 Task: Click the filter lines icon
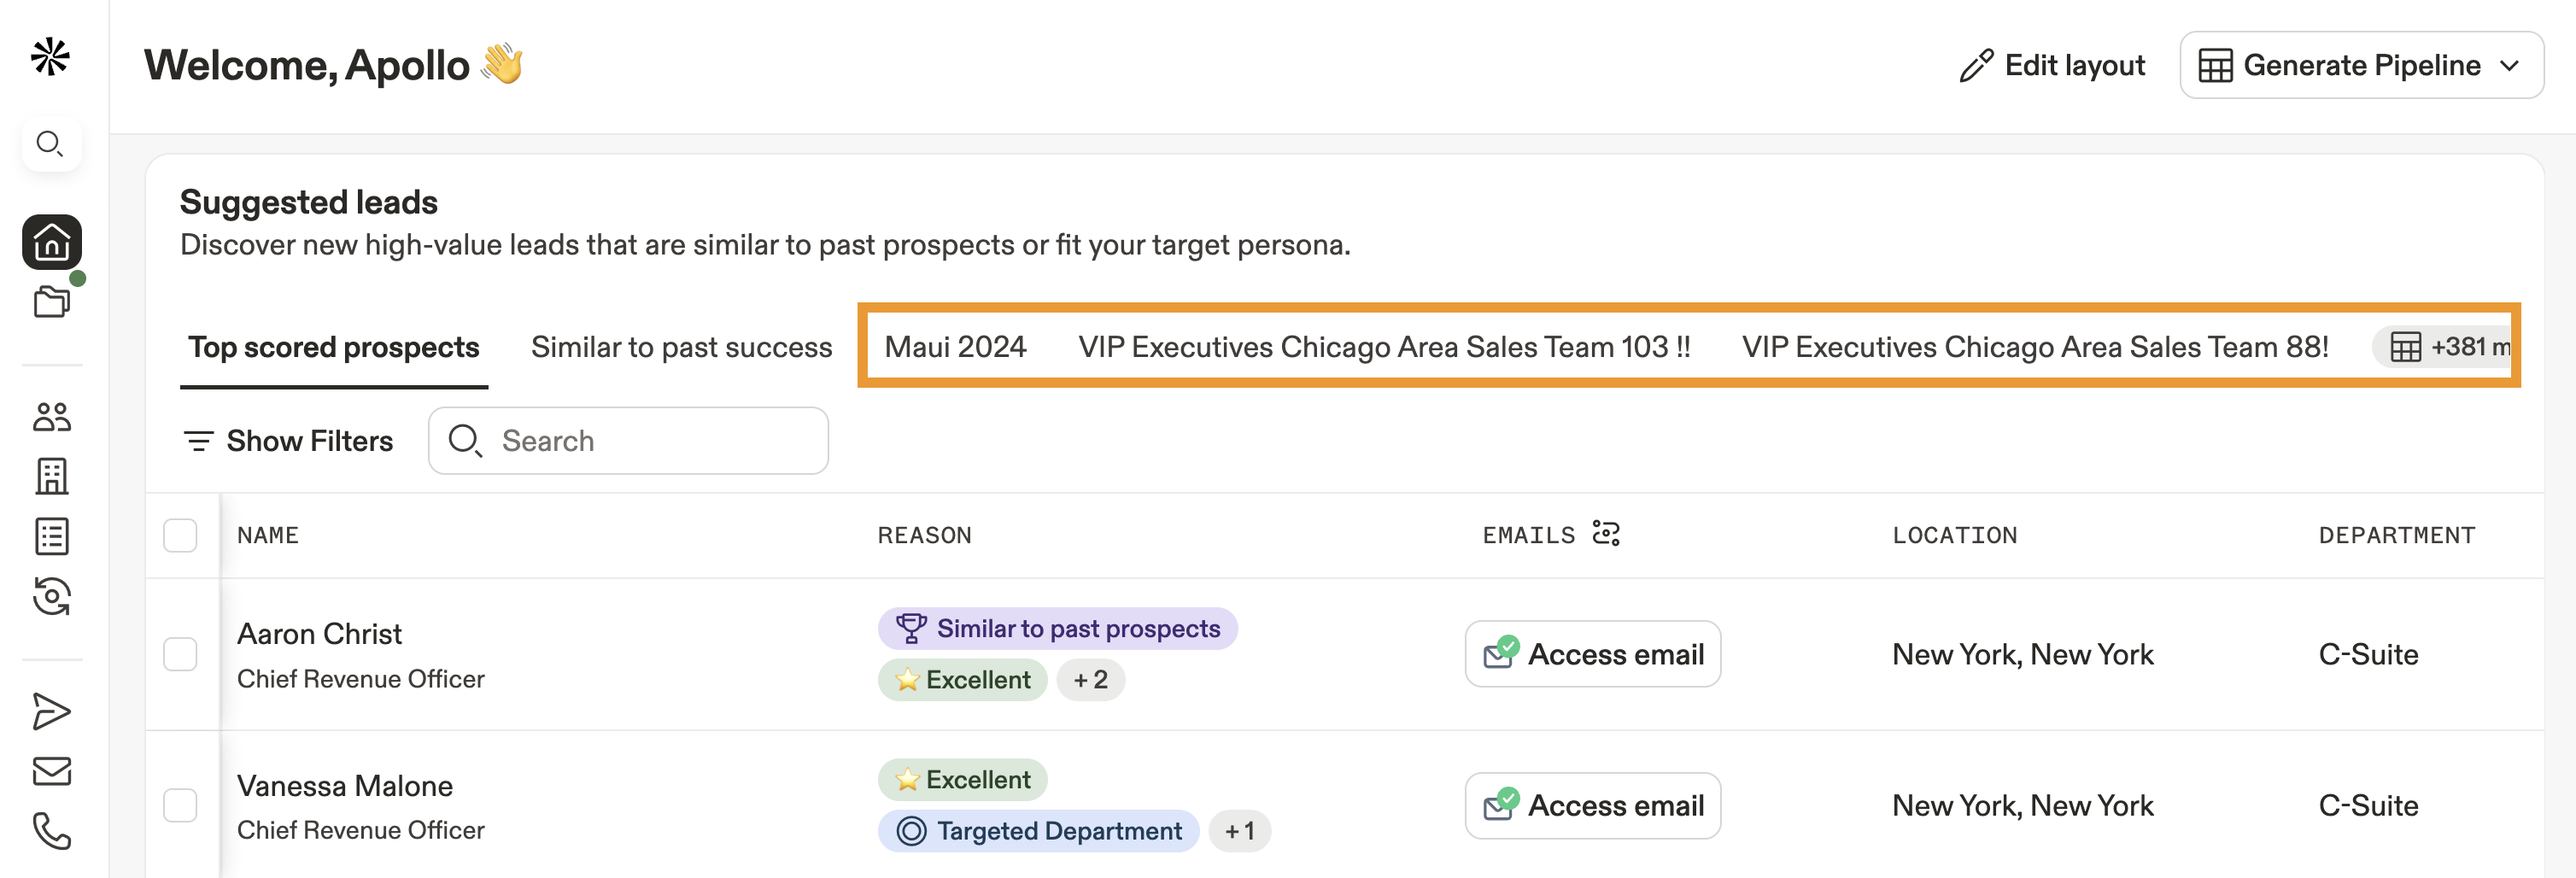pyautogui.click(x=199, y=441)
